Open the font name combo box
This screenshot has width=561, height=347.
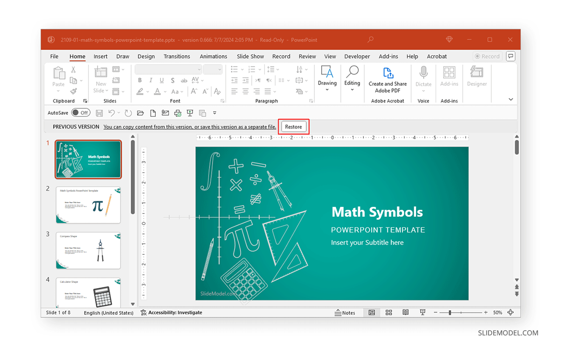(x=168, y=69)
